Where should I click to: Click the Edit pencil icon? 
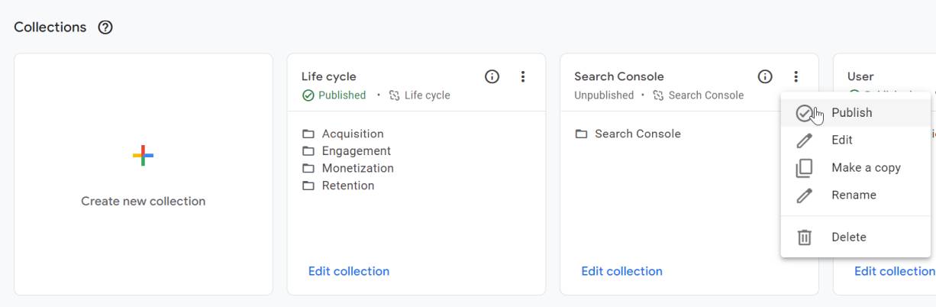click(804, 141)
